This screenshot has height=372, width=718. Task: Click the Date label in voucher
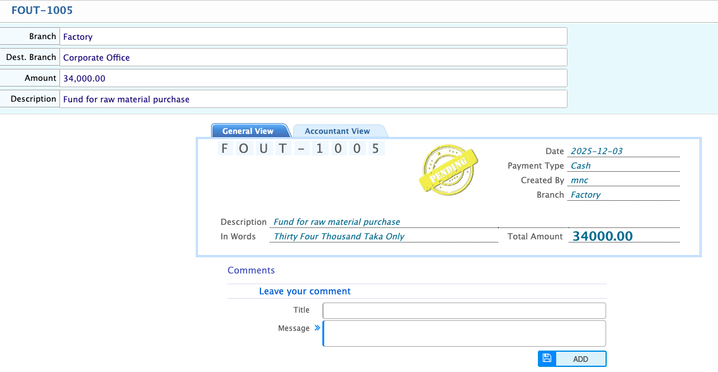pyautogui.click(x=554, y=151)
